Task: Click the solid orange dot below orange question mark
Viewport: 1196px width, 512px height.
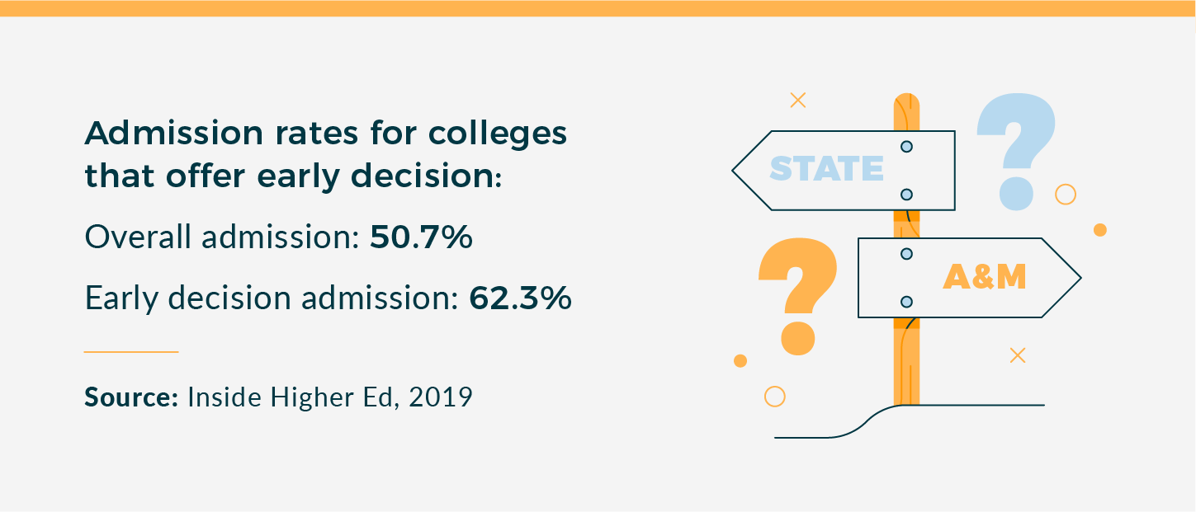Action: [740, 360]
